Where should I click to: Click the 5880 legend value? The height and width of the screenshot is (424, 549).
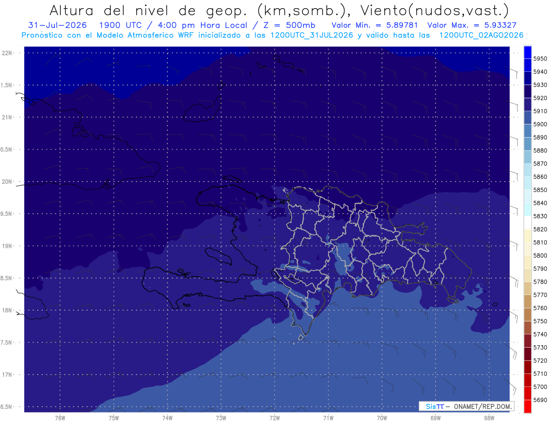pos(540,150)
